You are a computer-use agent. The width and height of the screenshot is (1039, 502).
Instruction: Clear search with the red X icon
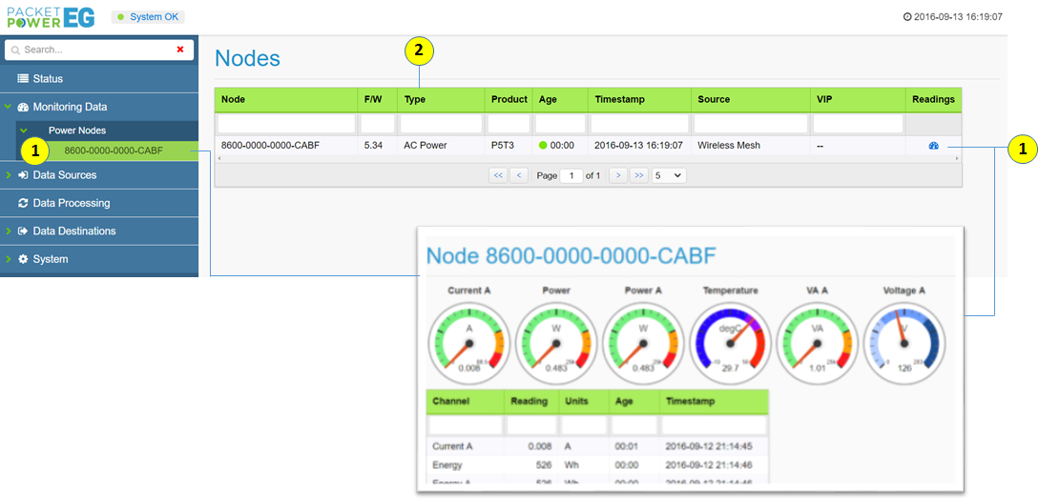180,50
